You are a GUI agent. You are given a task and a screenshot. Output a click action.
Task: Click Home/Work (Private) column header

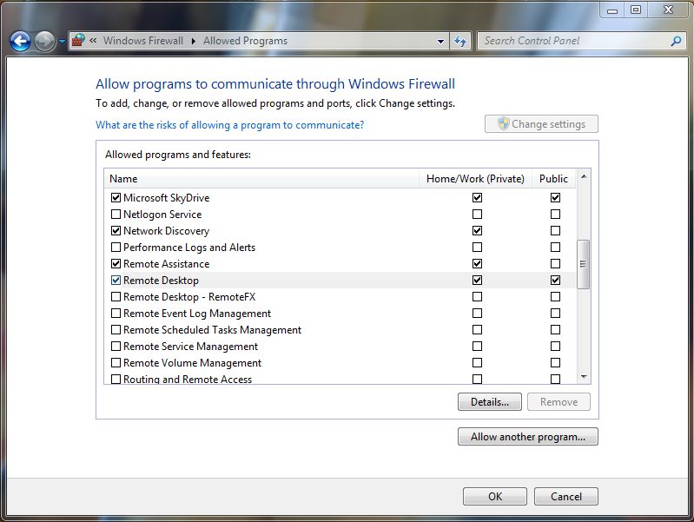pos(475,178)
